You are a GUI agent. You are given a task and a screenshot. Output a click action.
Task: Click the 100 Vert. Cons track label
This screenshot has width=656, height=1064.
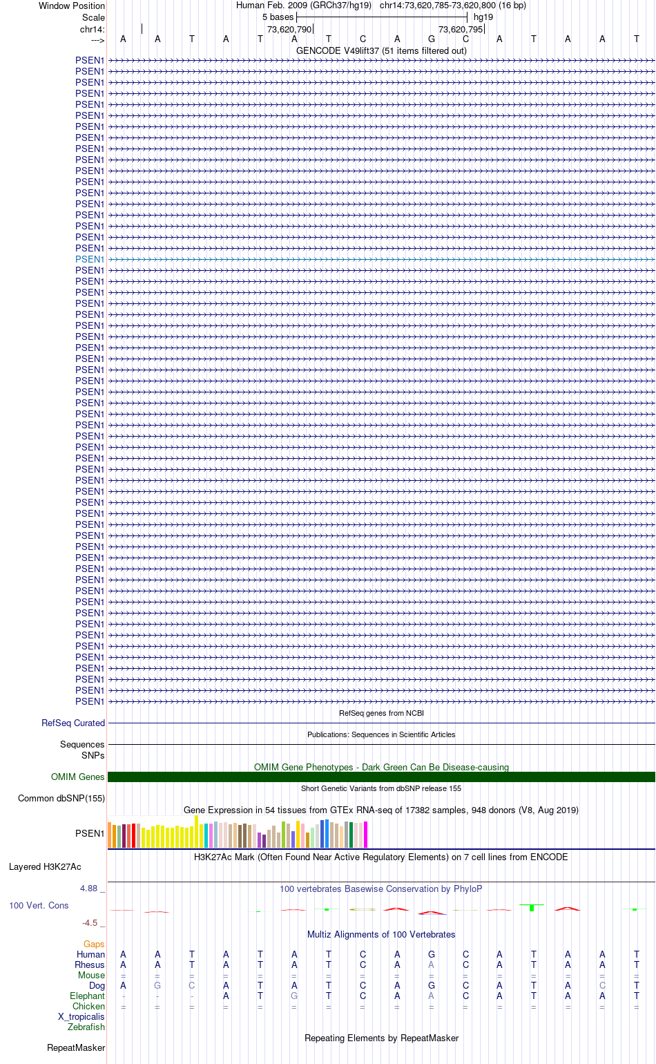click(39, 905)
